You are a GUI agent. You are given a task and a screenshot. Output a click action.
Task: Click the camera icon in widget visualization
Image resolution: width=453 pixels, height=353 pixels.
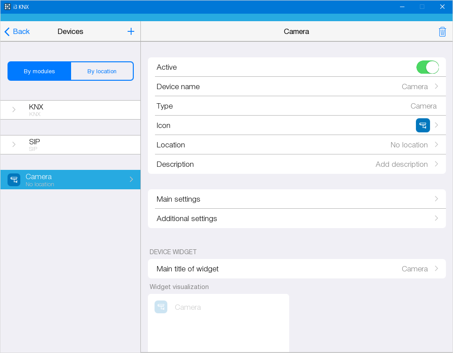(161, 307)
